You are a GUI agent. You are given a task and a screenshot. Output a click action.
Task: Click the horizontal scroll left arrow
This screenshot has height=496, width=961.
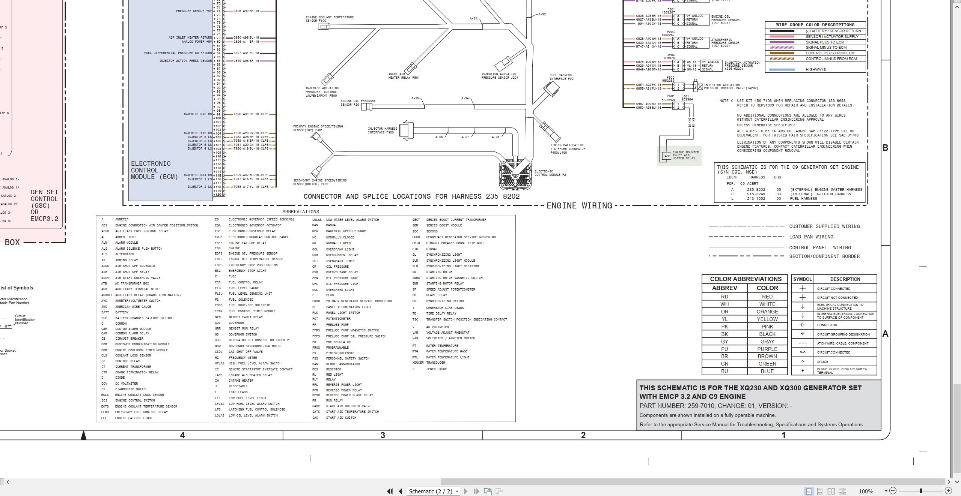tap(8, 482)
